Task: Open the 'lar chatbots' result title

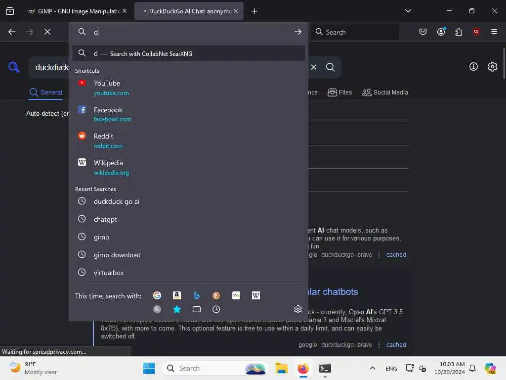Action: (x=333, y=291)
